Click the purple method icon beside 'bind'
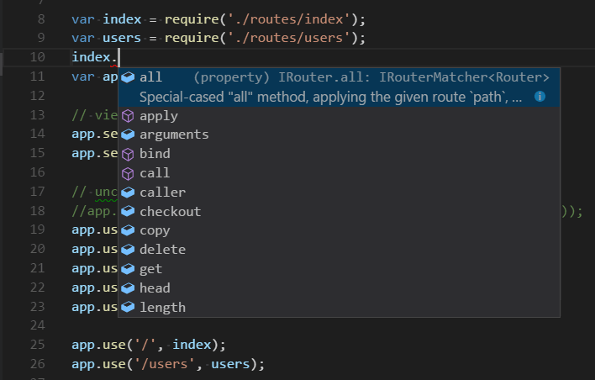595x380 pixels. [x=129, y=154]
